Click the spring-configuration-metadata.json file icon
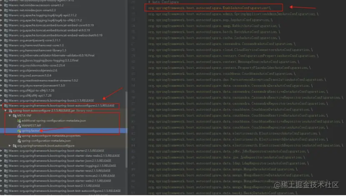 pyautogui.click(x=19, y=141)
